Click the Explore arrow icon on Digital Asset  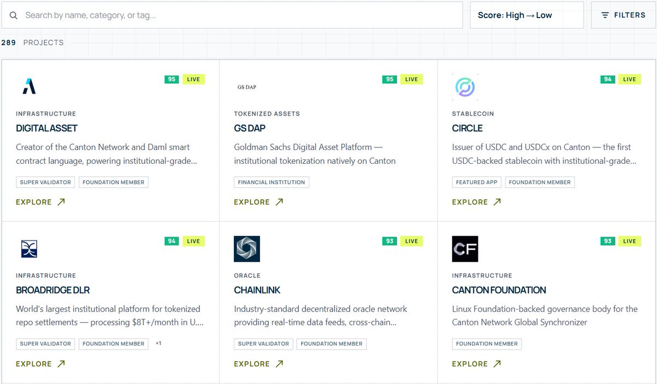click(x=61, y=202)
